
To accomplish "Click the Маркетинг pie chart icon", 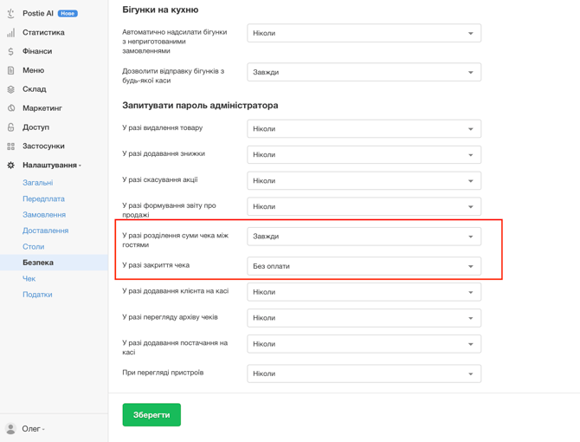I will pos(11,108).
